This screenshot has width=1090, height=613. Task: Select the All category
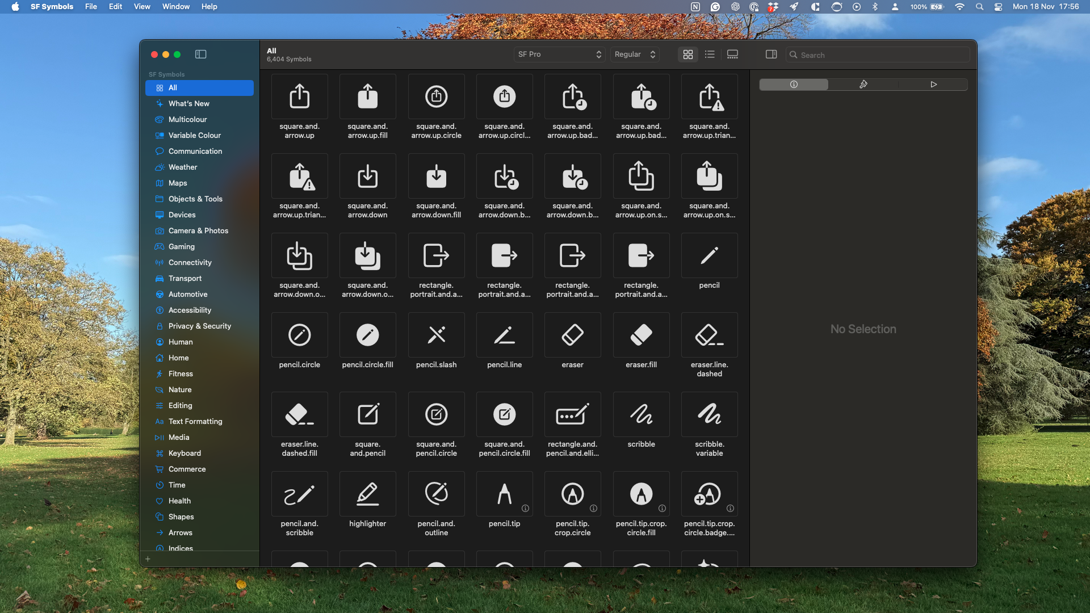199,88
